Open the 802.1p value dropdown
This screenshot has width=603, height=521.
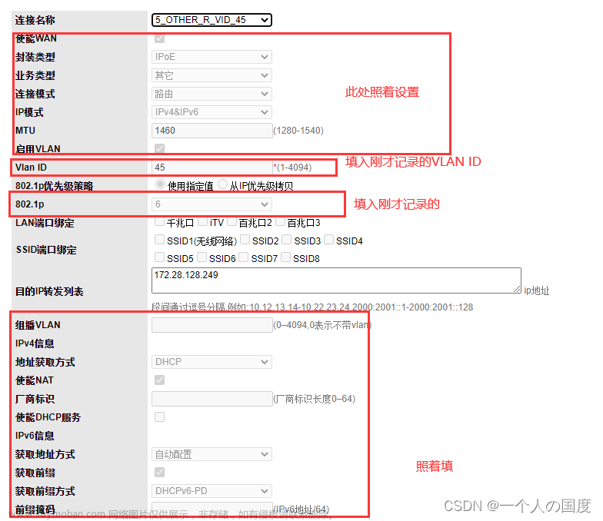pyautogui.click(x=212, y=204)
